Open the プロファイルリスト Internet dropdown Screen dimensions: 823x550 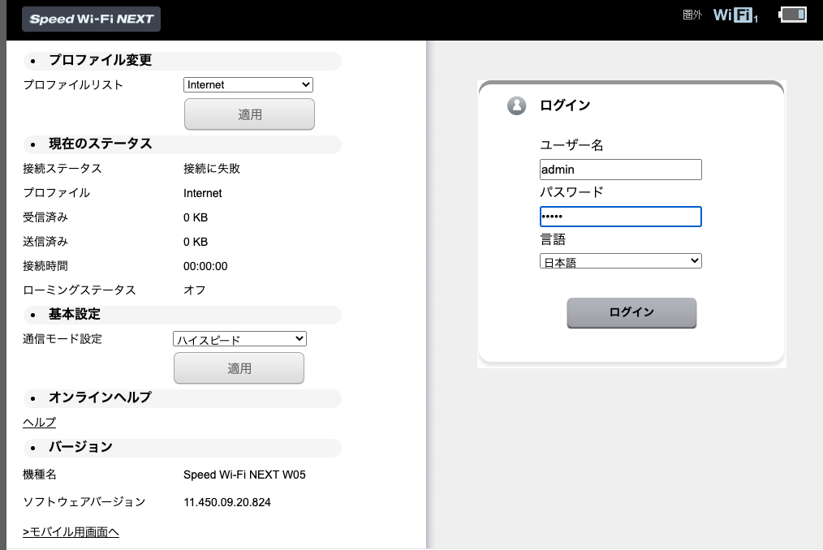[x=248, y=84]
